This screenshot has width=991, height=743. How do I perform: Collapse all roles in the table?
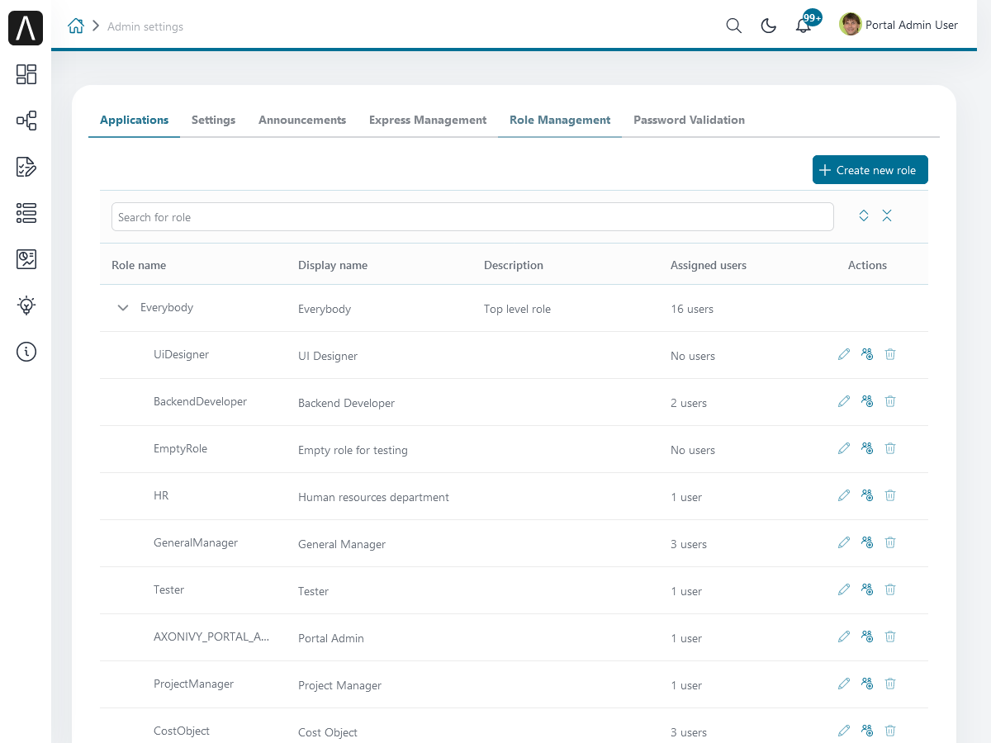point(887,215)
